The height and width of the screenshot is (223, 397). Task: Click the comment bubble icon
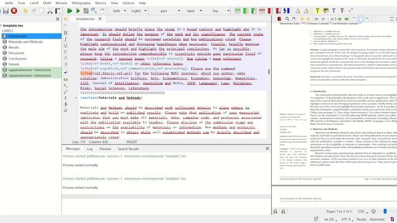pyautogui.click(x=326, y=11)
